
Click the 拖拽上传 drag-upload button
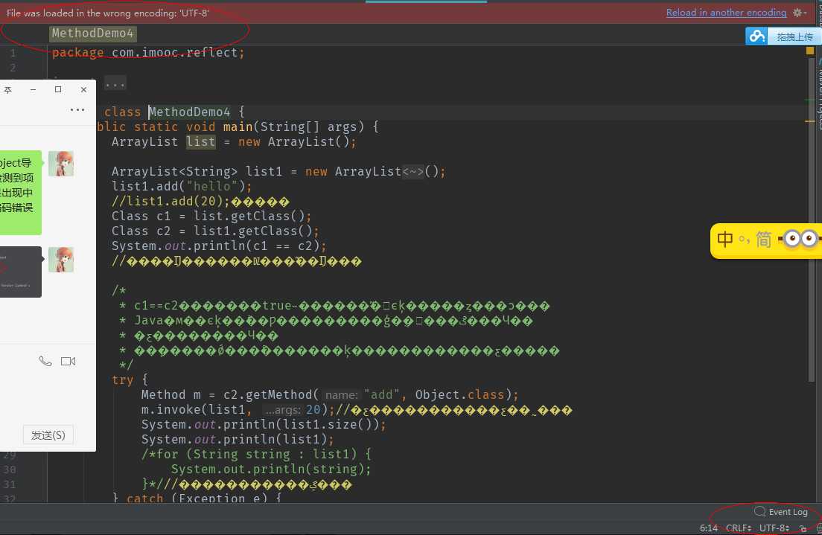pos(794,36)
